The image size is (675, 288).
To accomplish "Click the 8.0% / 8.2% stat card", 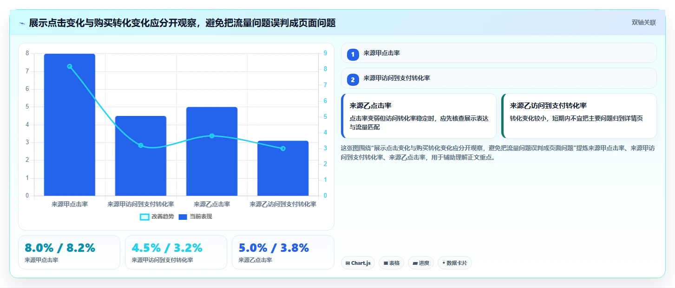I will pyautogui.click(x=69, y=252).
